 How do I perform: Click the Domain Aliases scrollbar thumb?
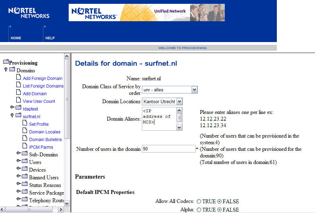(x=179, y=118)
